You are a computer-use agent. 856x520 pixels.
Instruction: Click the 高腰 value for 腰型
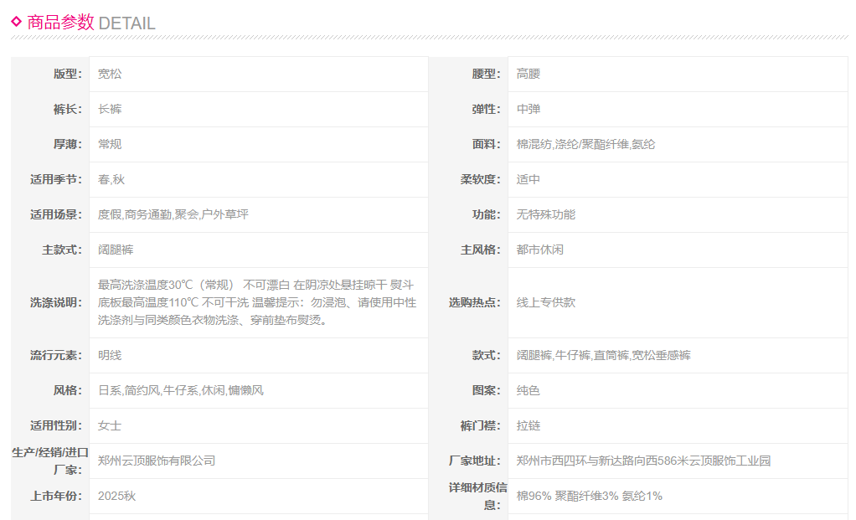tap(529, 74)
